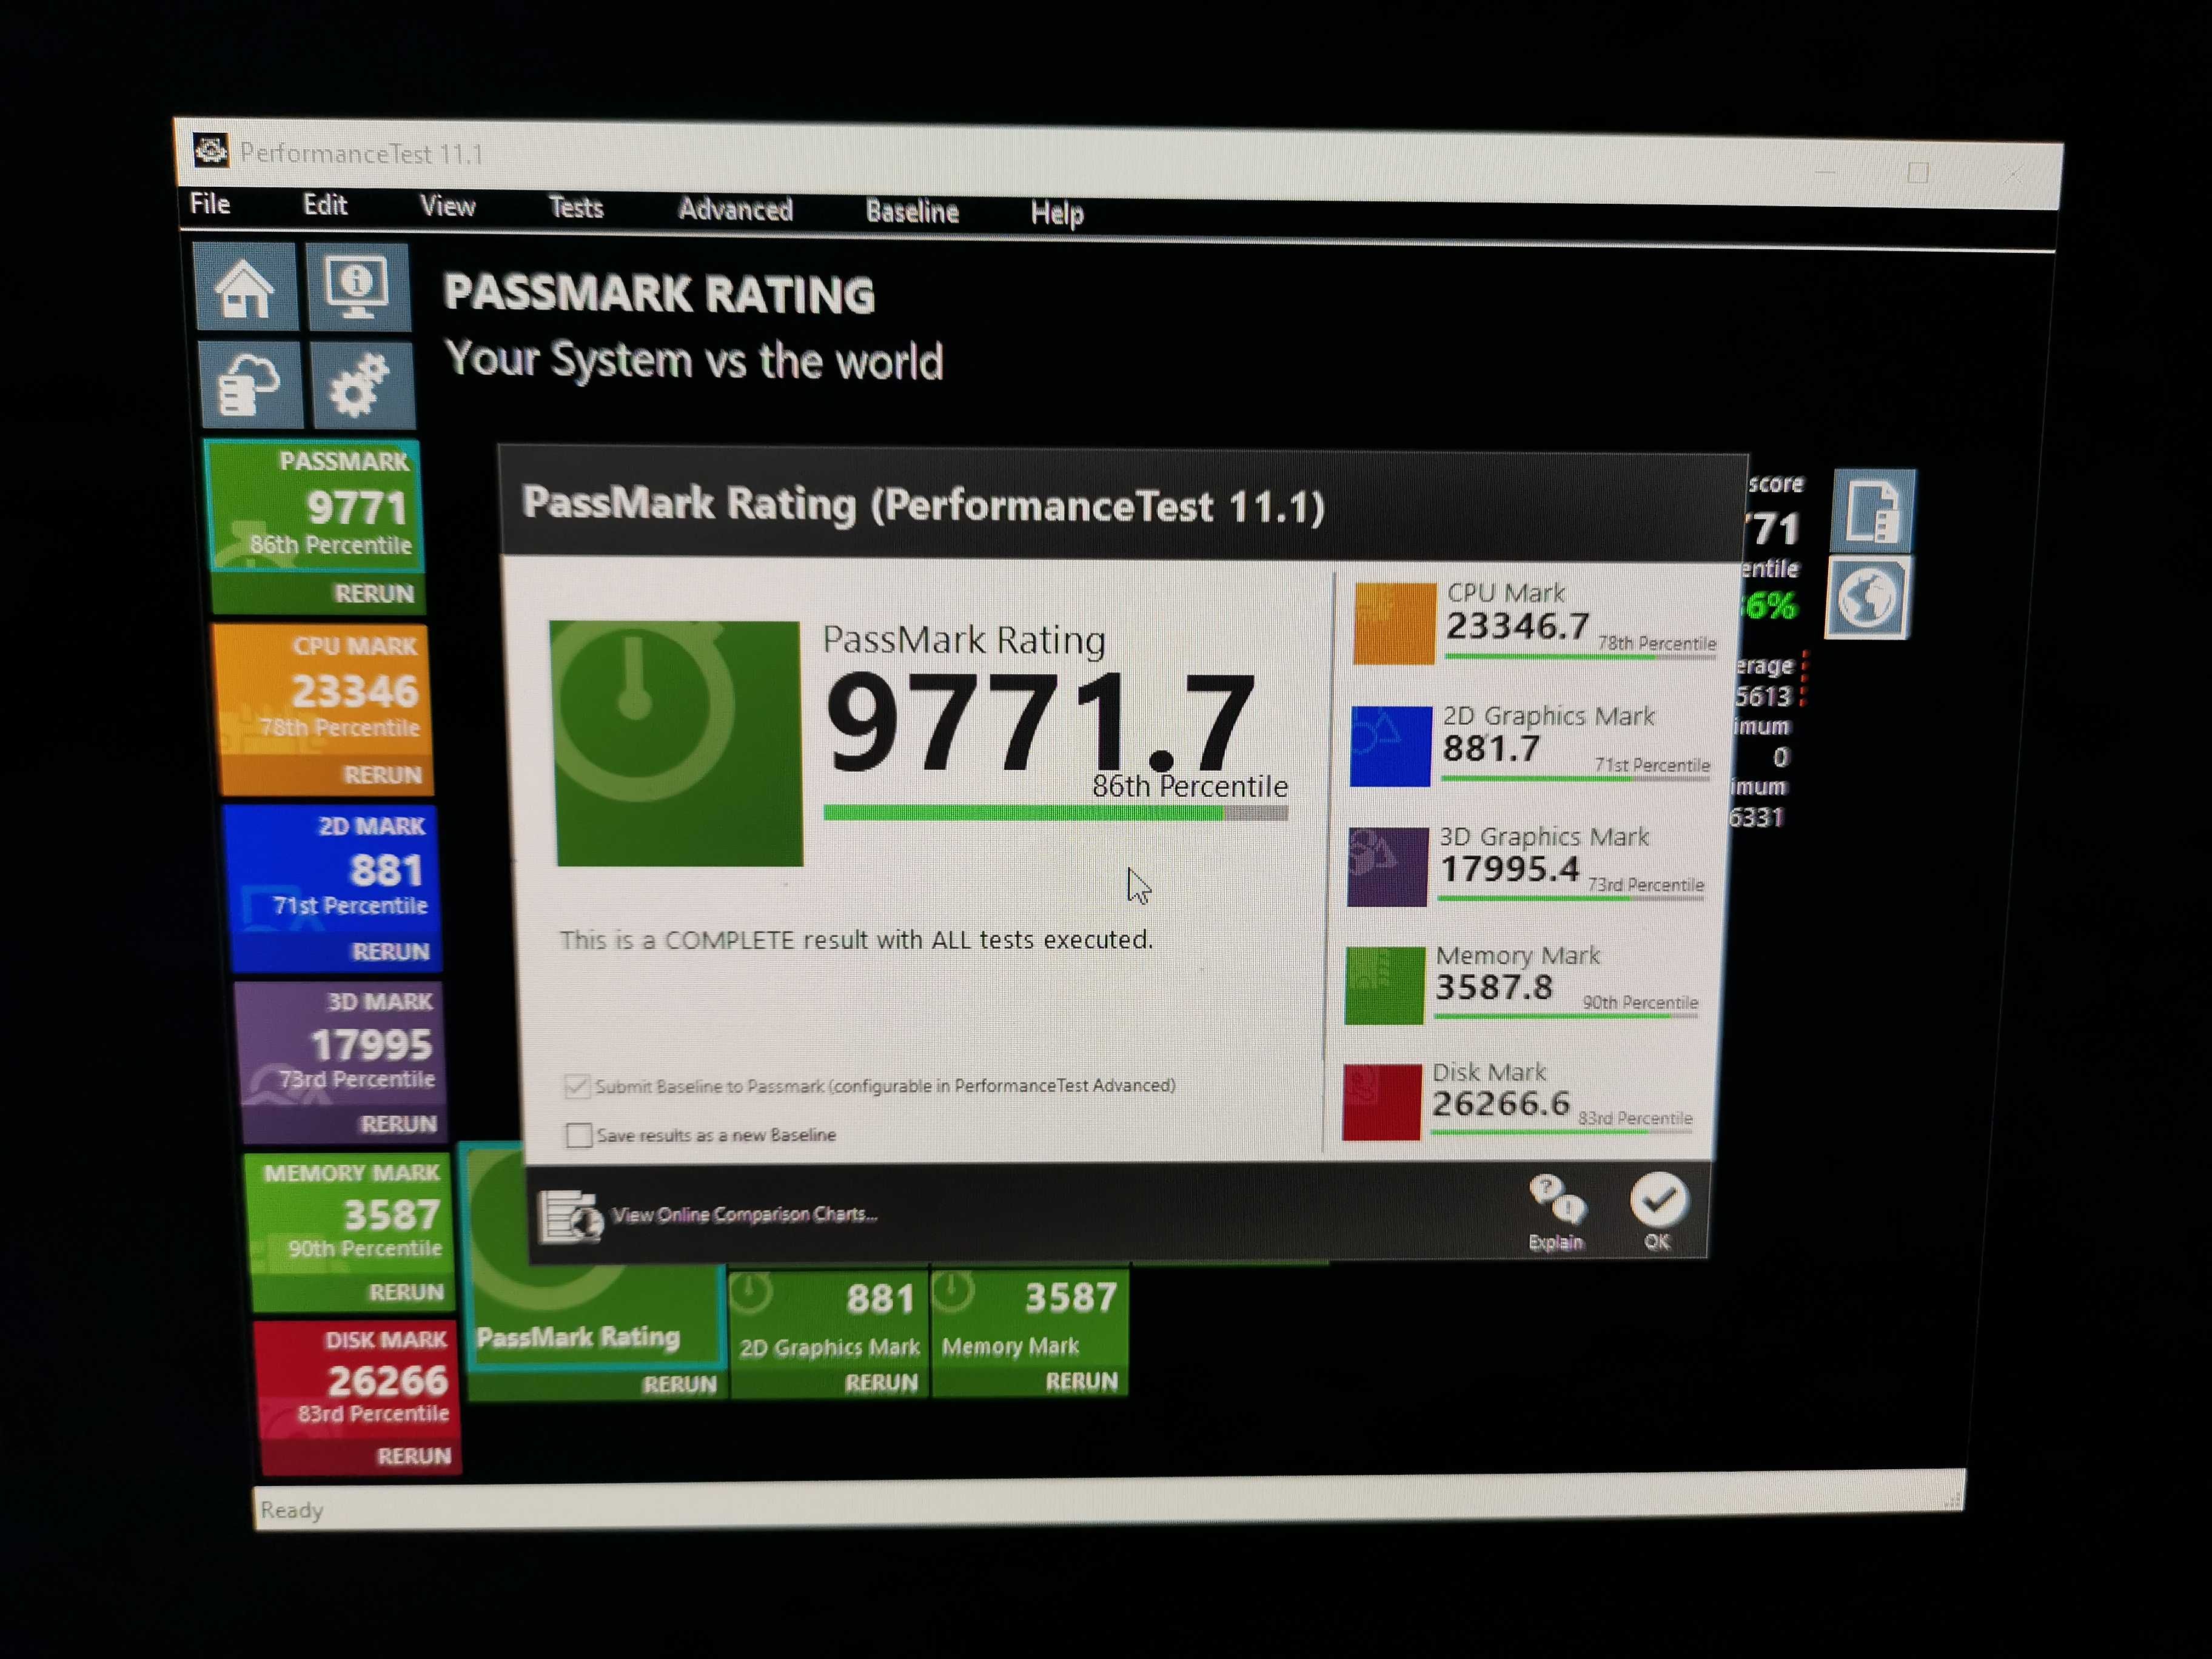Open the File menu
This screenshot has height=1659, width=2212.
[x=210, y=204]
